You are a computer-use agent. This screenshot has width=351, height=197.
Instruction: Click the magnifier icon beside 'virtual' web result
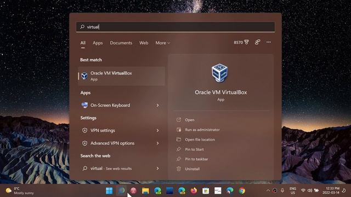pos(84,169)
